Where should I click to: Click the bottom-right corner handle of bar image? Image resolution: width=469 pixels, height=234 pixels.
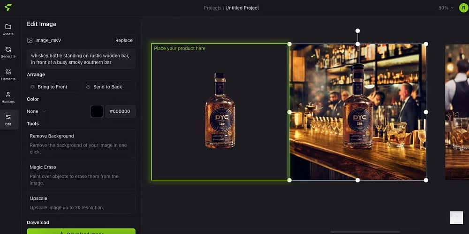point(426,180)
